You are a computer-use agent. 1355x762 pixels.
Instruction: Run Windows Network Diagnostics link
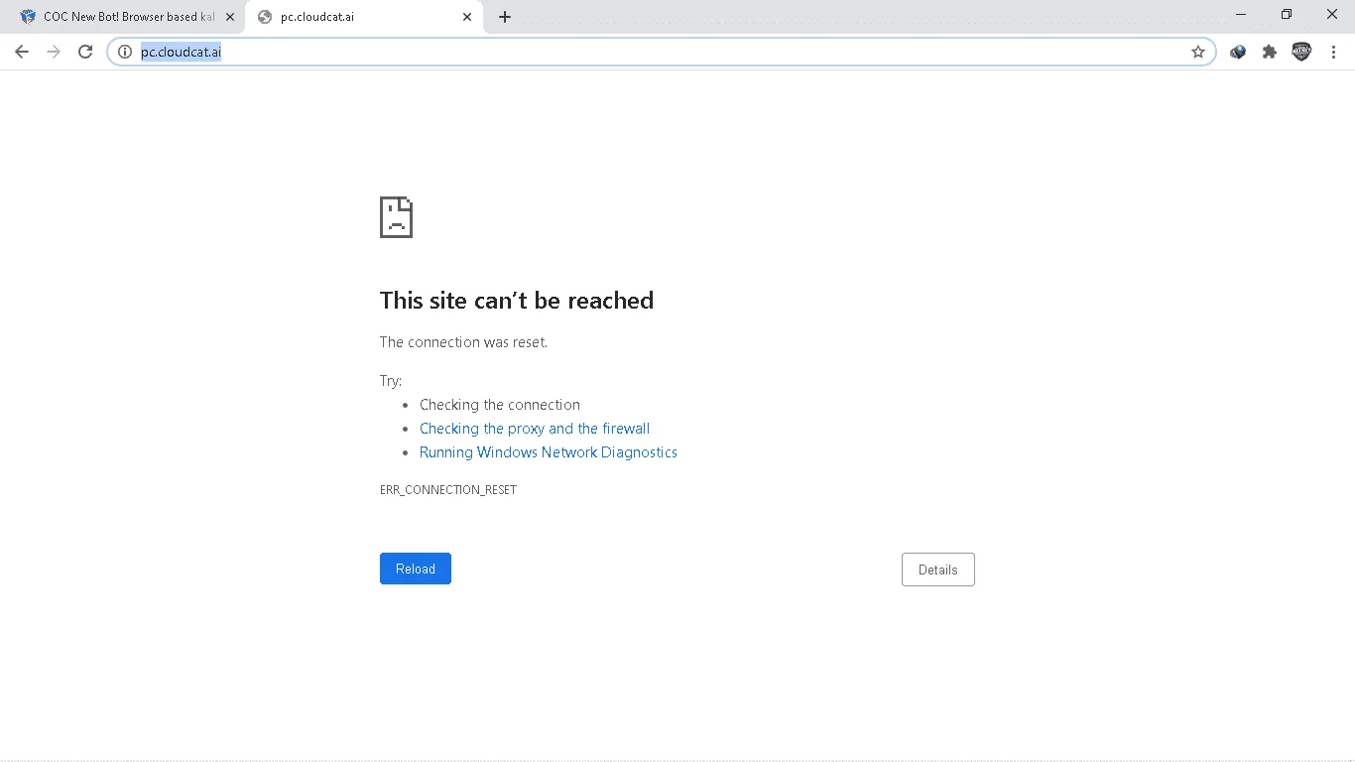pos(549,452)
